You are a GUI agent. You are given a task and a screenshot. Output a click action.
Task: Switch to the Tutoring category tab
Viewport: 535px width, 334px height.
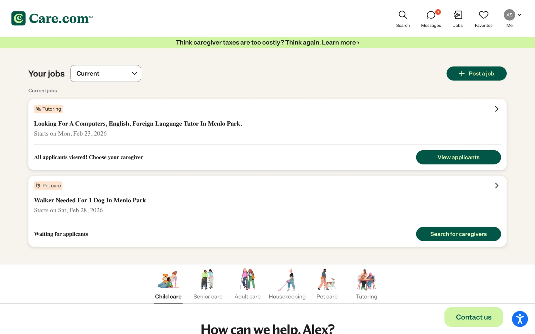pos(366,296)
